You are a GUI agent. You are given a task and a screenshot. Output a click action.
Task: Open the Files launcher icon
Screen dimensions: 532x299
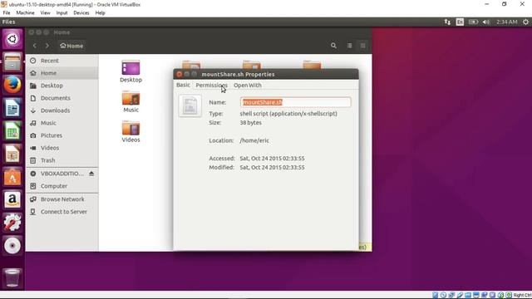12,62
